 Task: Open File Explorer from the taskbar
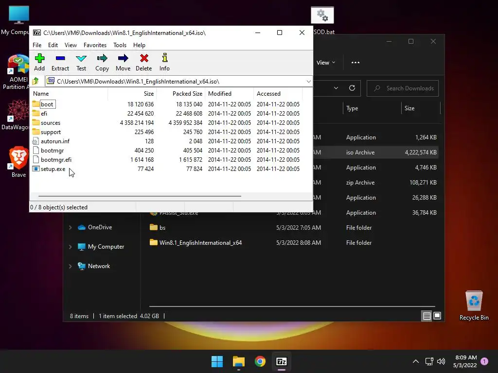(238, 361)
